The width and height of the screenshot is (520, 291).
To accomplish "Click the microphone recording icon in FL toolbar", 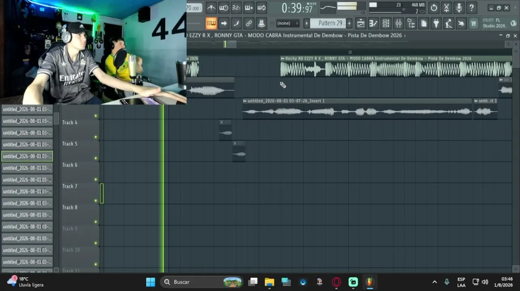I will click(459, 8).
